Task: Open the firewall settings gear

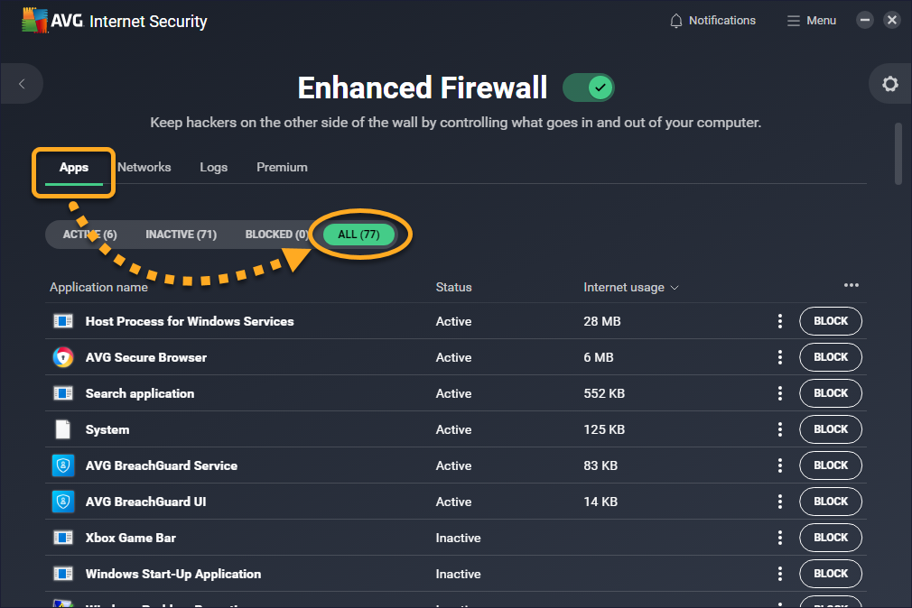Action: click(x=889, y=85)
